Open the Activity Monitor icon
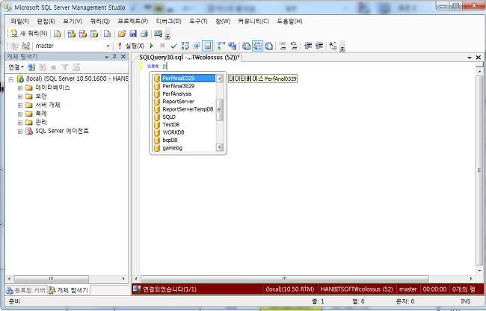 coord(158,34)
